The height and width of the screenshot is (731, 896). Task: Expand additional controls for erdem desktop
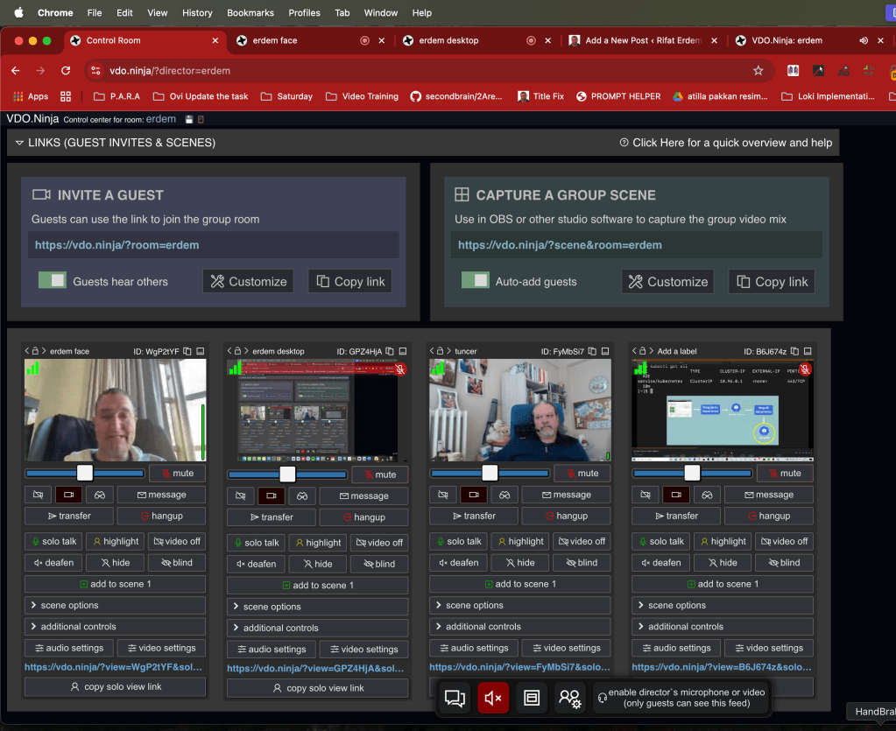[x=318, y=628]
